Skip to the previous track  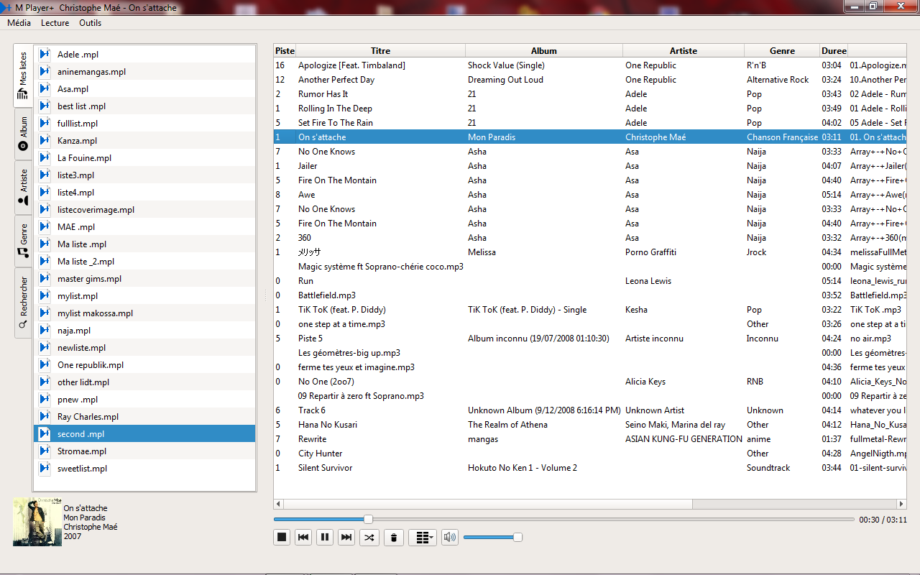pyautogui.click(x=303, y=537)
